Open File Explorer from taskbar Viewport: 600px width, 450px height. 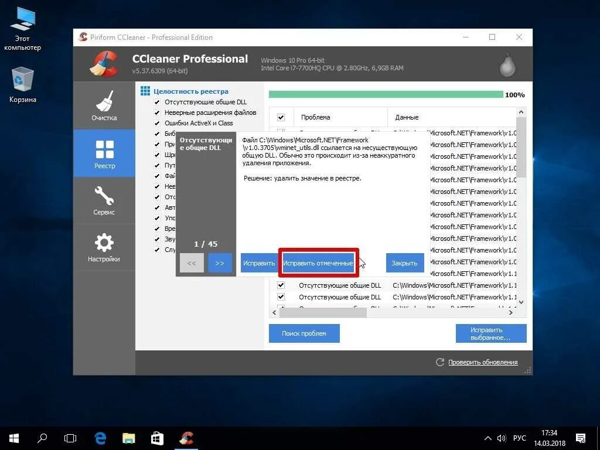point(128,438)
